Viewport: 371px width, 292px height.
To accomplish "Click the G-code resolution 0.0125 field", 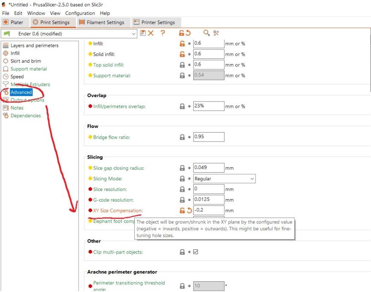I will coord(209,199).
